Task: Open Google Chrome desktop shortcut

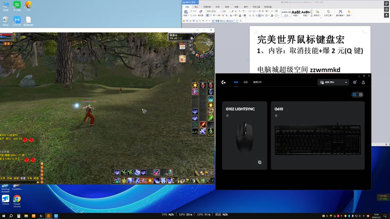Action: pos(17,201)
